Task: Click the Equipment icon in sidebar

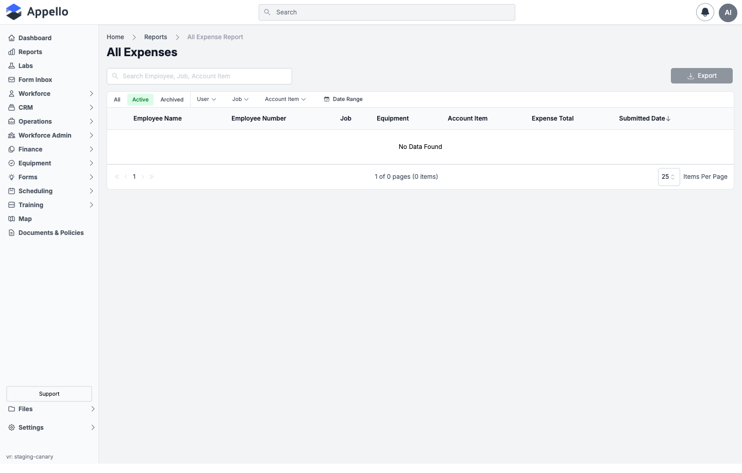Action: point(11,163)
